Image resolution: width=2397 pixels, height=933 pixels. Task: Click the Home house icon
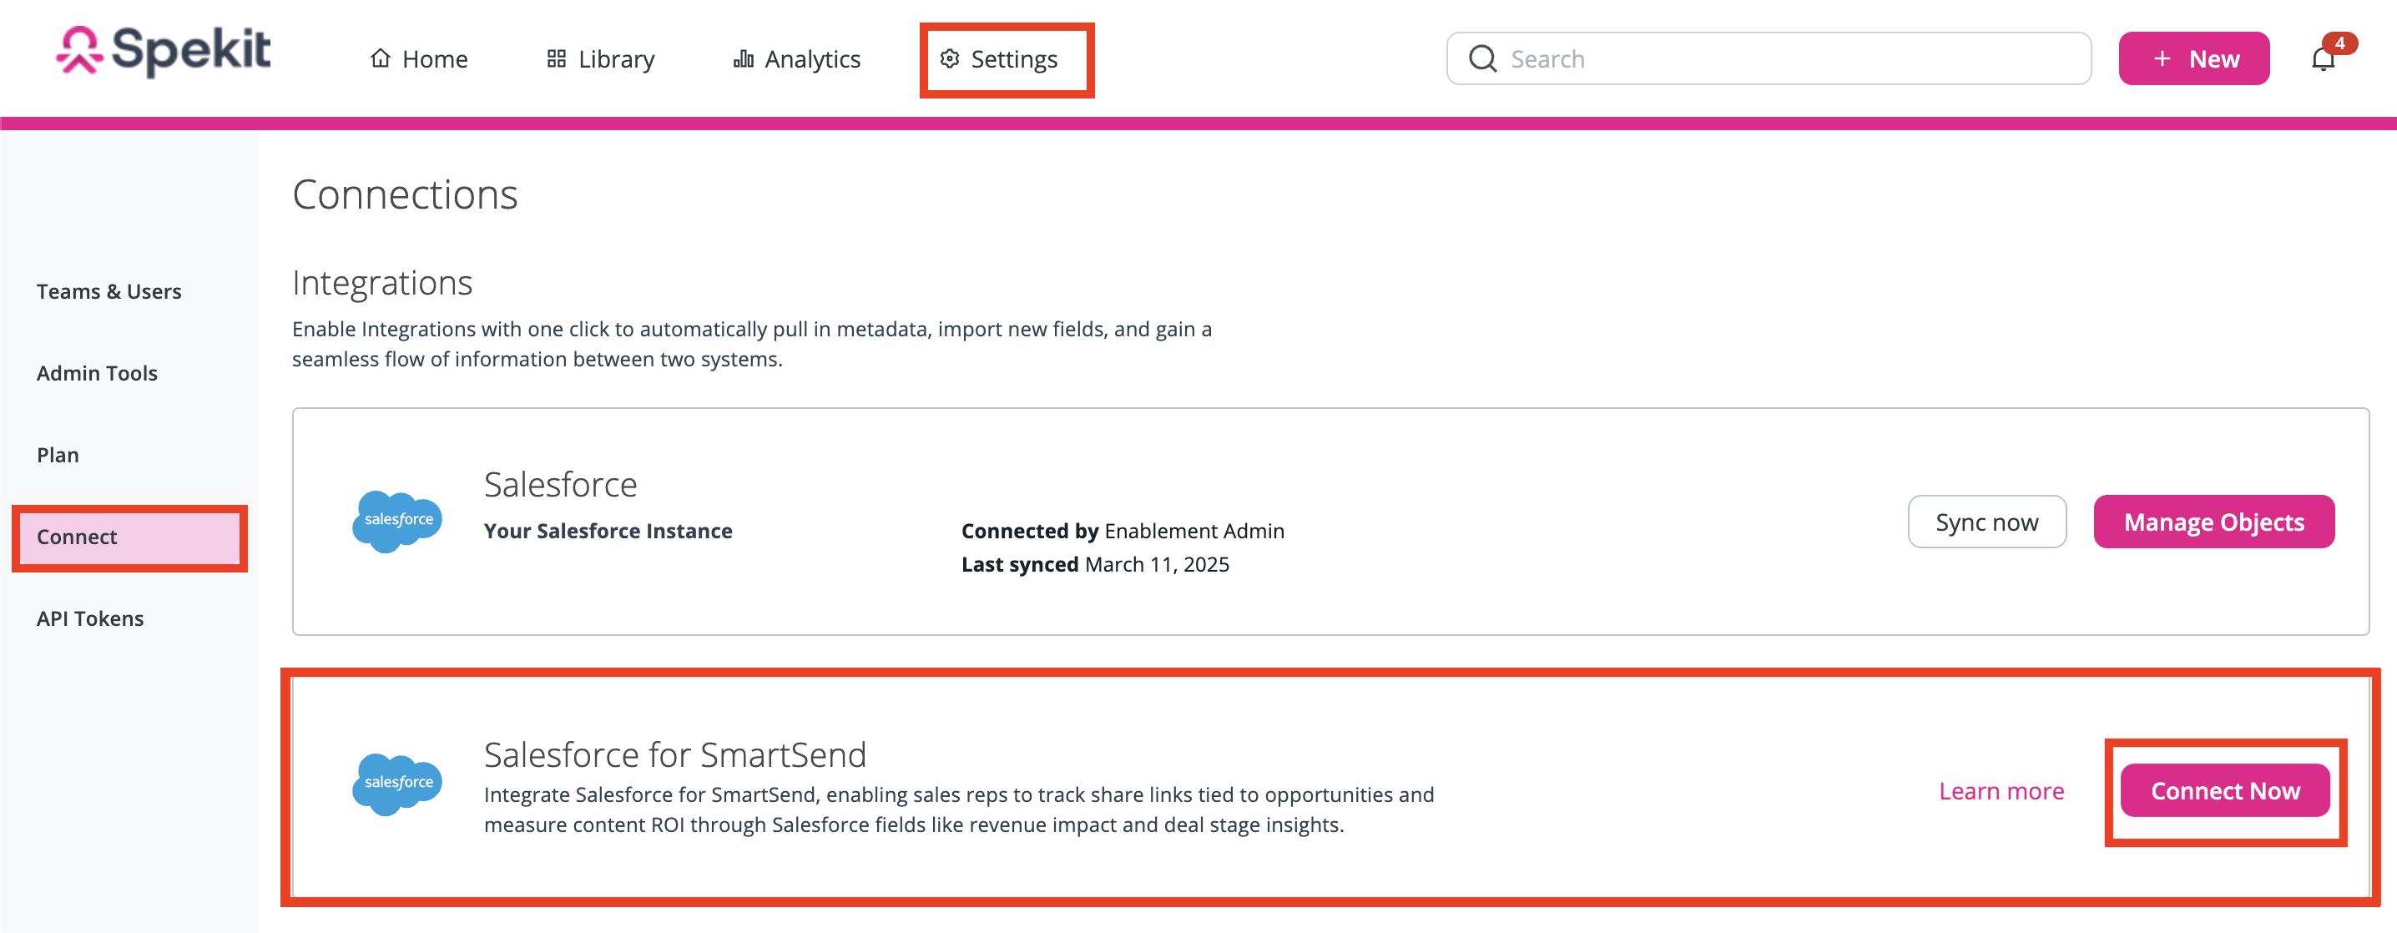pyautogui.click(x=380, y=58)
